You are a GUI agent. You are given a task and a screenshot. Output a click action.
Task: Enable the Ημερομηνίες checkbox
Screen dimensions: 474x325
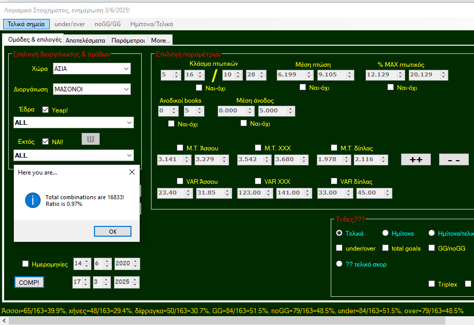(26, 264)
